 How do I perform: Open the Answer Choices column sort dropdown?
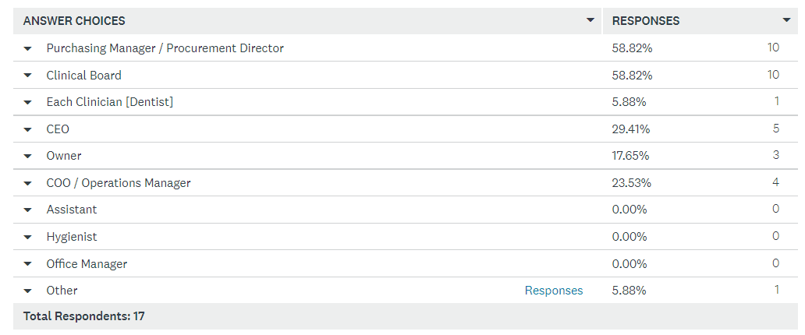590,20
